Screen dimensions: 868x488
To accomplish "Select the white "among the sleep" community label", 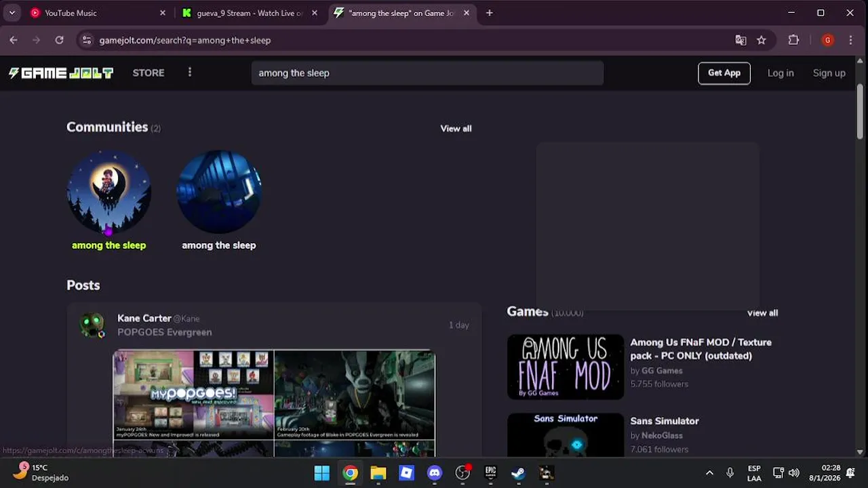I will [x=219, y=245].
